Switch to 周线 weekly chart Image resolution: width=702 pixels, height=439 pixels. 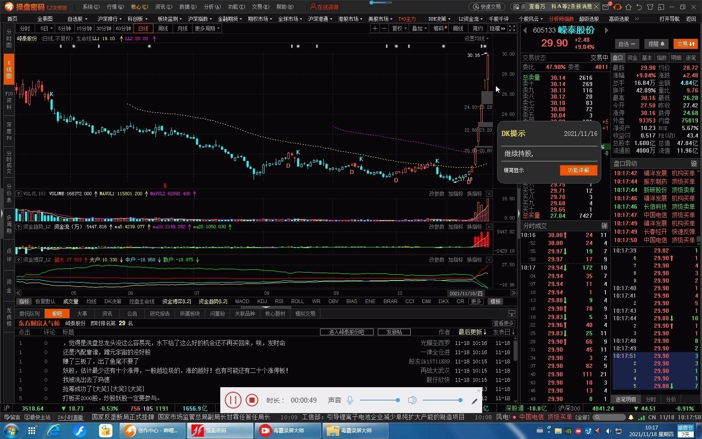(x=163, y=28)
